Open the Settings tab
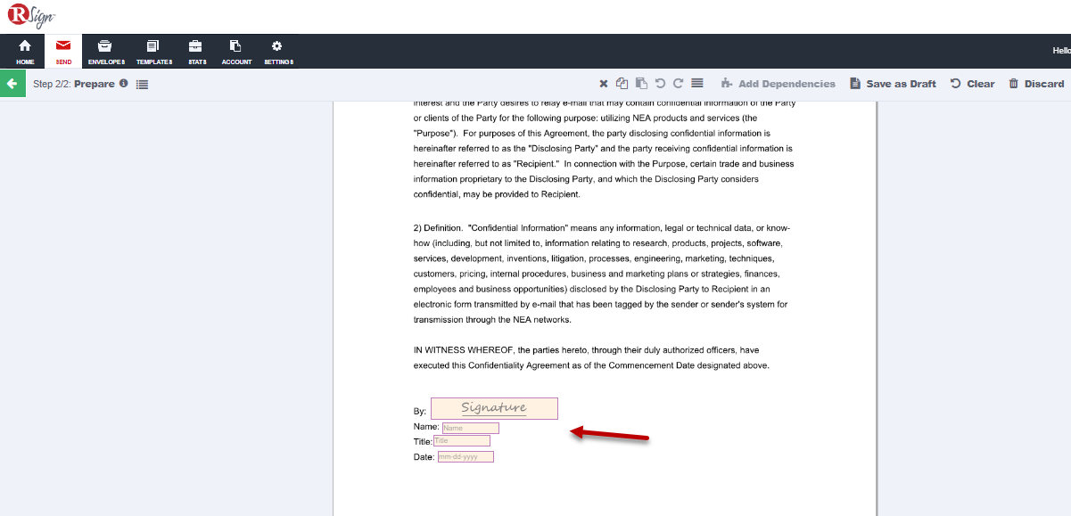The height and width of the screenshot is (516, 1071). 278,52
